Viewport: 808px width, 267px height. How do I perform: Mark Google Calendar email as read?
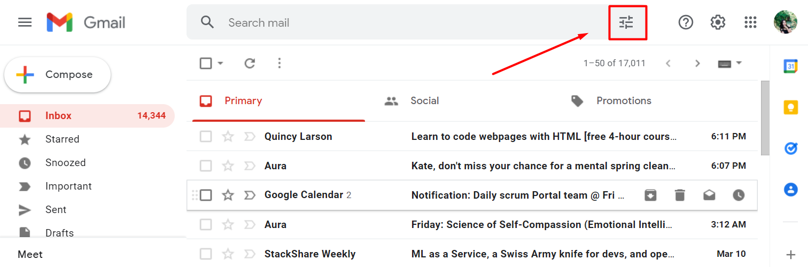point(709,195)
